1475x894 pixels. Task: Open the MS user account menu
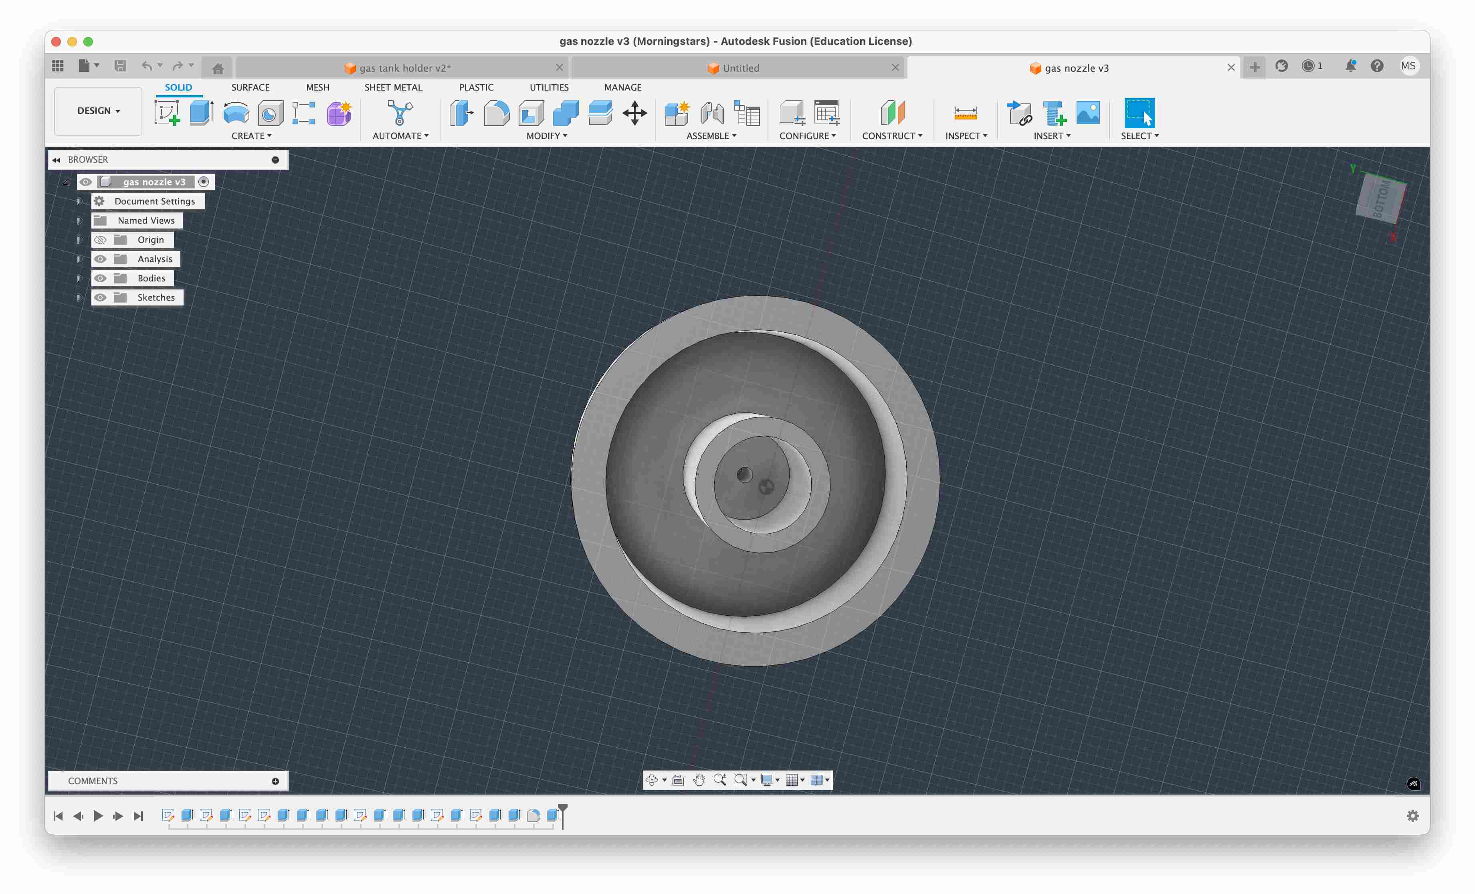[1408, 66]
